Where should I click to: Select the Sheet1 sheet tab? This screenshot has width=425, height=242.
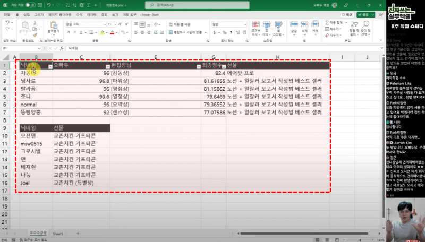pos(58,234)
